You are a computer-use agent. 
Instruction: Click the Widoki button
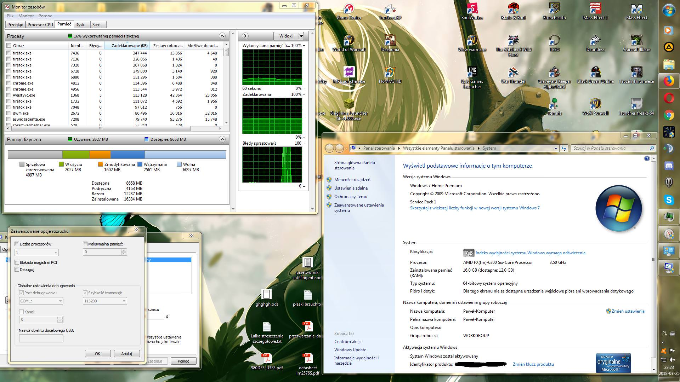[x=286, y=36]
